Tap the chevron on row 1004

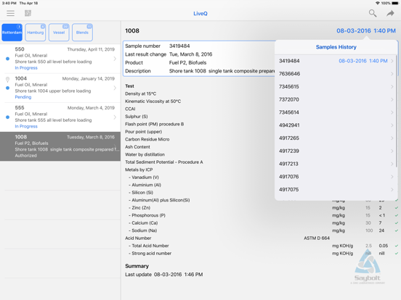click(x=115, y=88)
